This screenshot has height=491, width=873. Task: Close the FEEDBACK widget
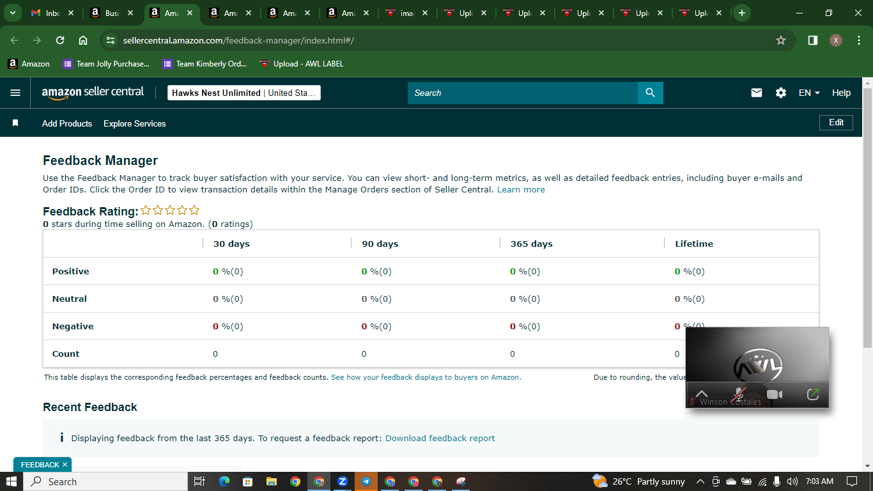65,465
